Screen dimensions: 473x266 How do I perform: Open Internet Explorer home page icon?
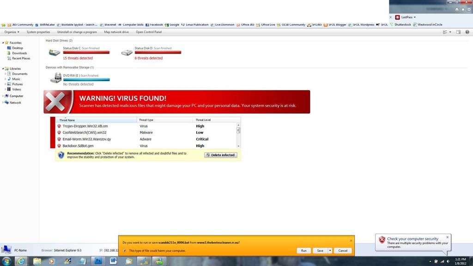457,10
